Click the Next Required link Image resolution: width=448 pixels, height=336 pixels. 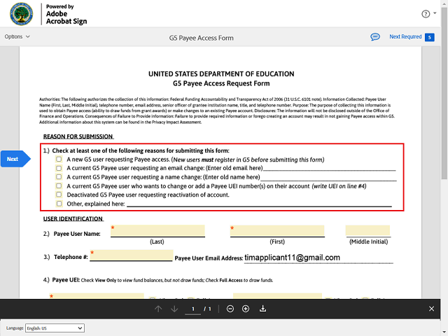405,36
